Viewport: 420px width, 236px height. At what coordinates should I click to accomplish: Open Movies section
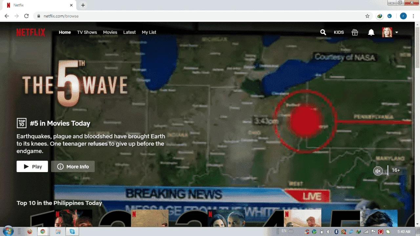tap(110, 32)
